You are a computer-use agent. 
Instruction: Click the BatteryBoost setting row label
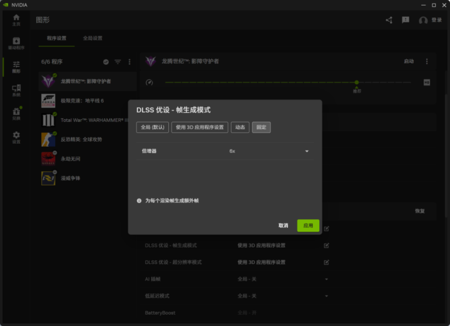coord(160,313)
